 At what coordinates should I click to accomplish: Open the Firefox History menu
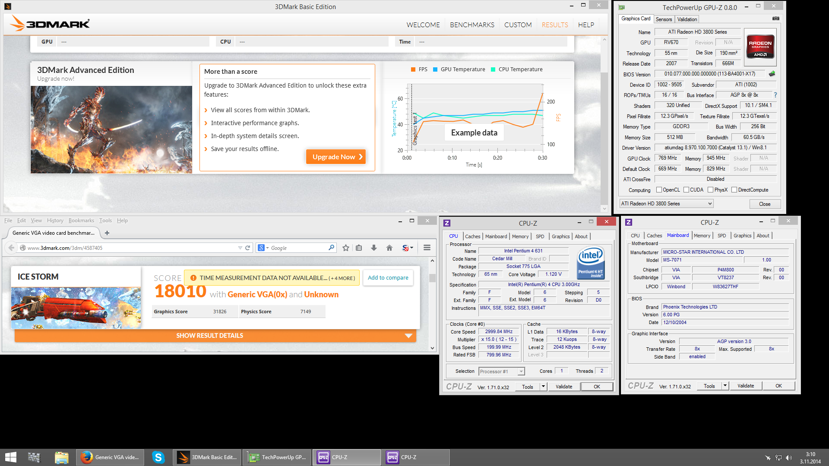[x=55, y=220]
